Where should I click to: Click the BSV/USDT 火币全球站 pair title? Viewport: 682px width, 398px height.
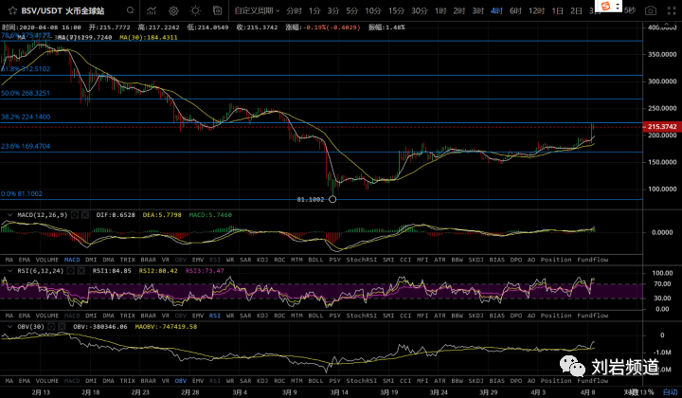pyautogui.click(x=63, y=10)
